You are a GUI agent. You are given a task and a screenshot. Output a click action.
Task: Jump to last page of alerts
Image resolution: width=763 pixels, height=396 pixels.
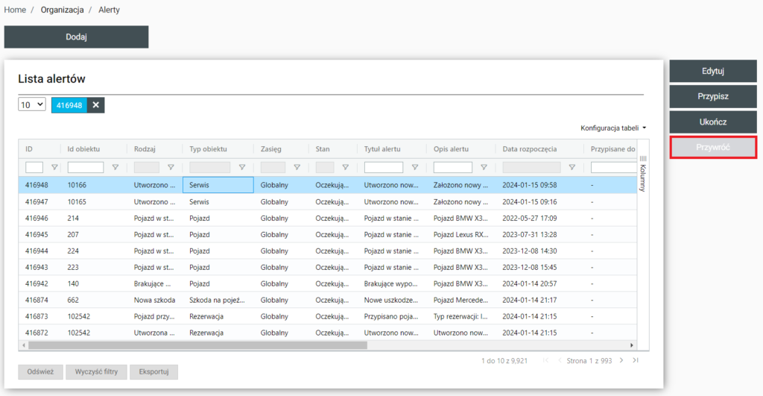tap(636, 360)
